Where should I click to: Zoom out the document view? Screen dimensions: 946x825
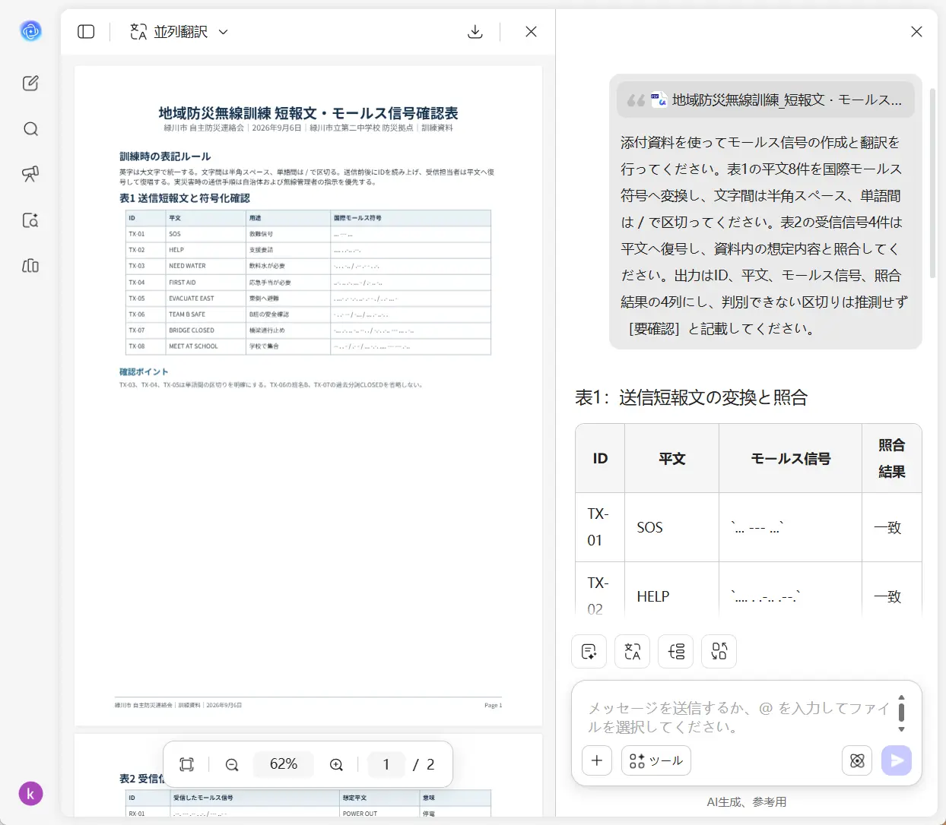coord(232,764)
